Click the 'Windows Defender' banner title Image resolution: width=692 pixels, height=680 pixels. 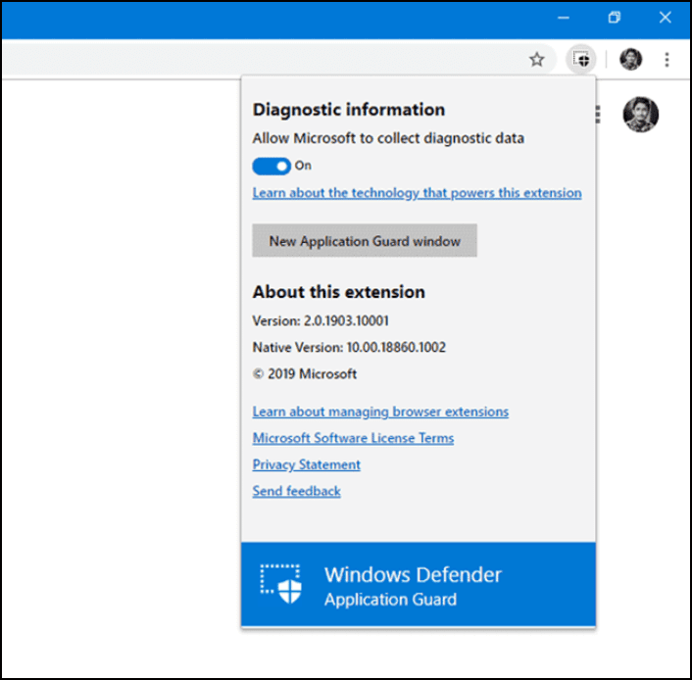(x=413, y=574)
